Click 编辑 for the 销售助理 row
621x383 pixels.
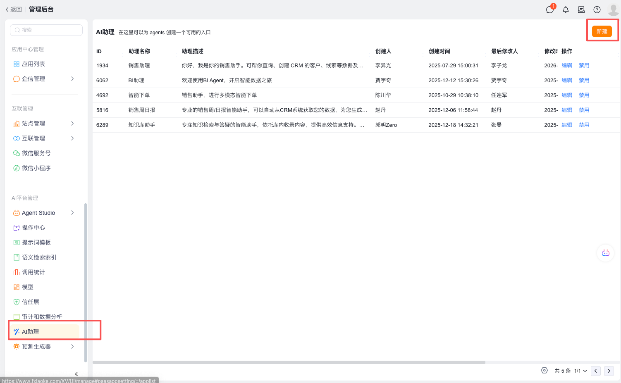click(x=567, y=65)
